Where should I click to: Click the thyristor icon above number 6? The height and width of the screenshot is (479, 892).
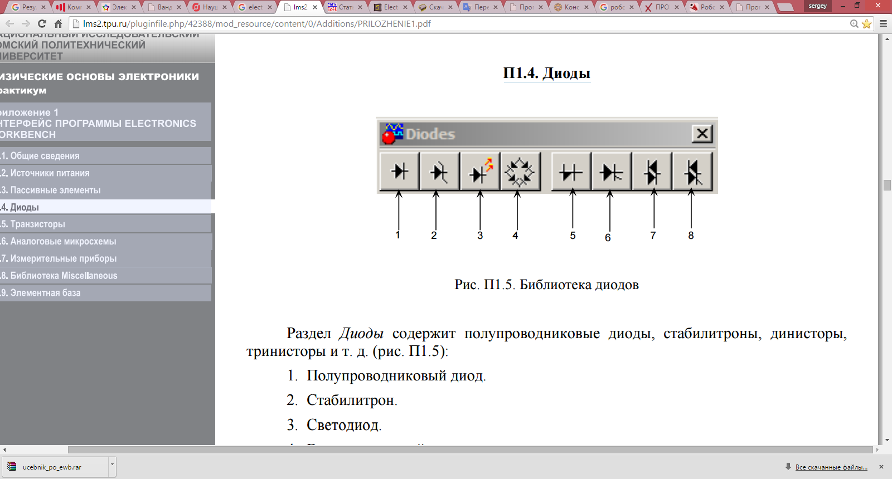[x=612, y=172]
